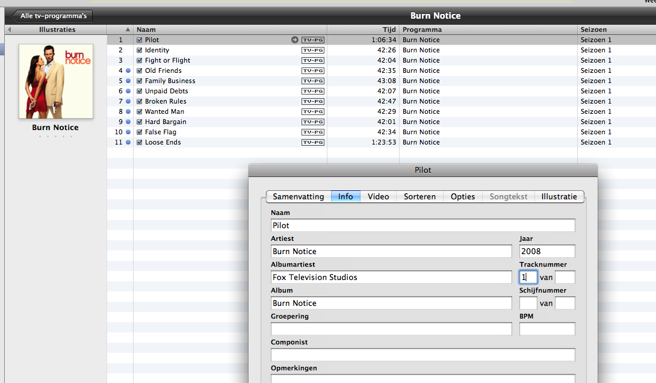Open the Sorteren tab

(419, 197)
